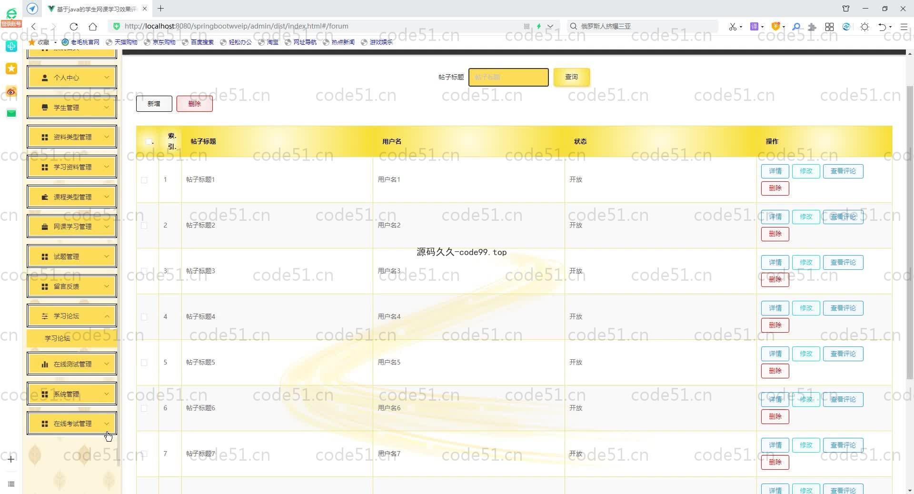
Task: Expand the 试题管理 menu chevron
Action: click(x=107, y=257)
